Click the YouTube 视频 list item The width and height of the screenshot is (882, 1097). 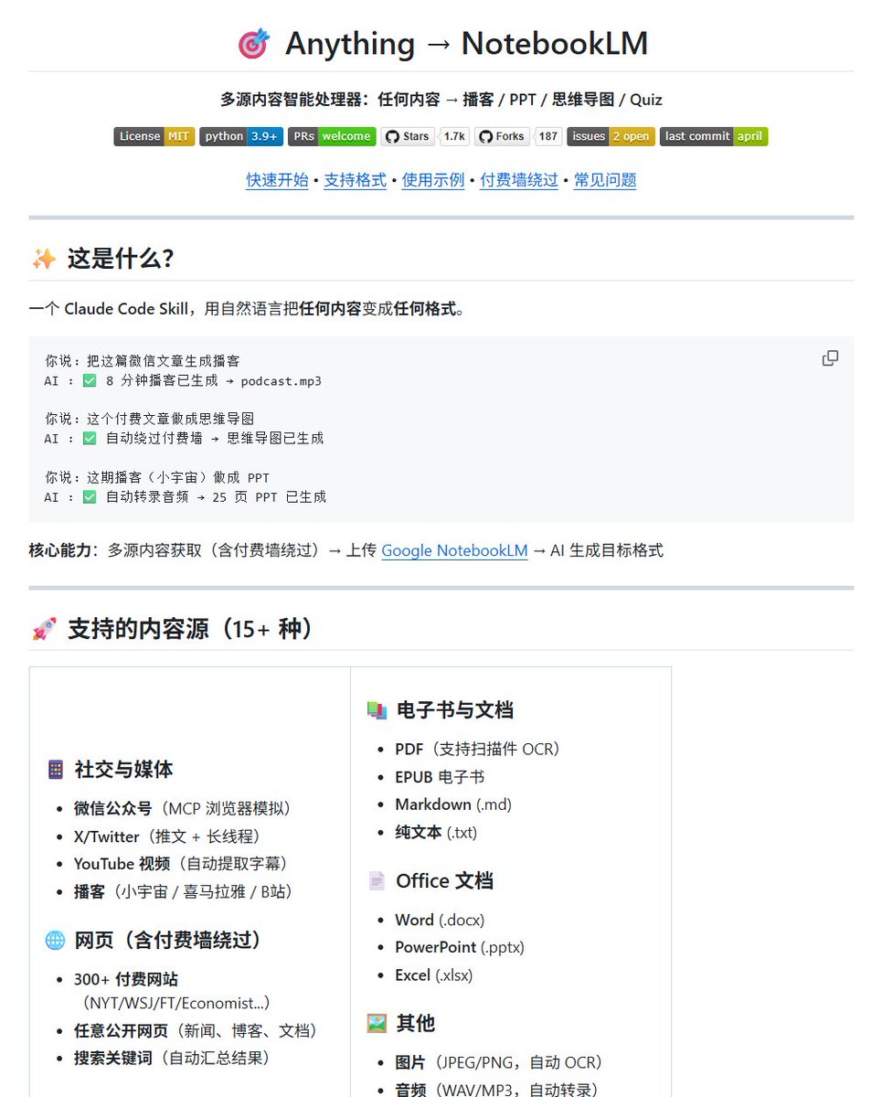pyautogui.click(x=184, y=864)
